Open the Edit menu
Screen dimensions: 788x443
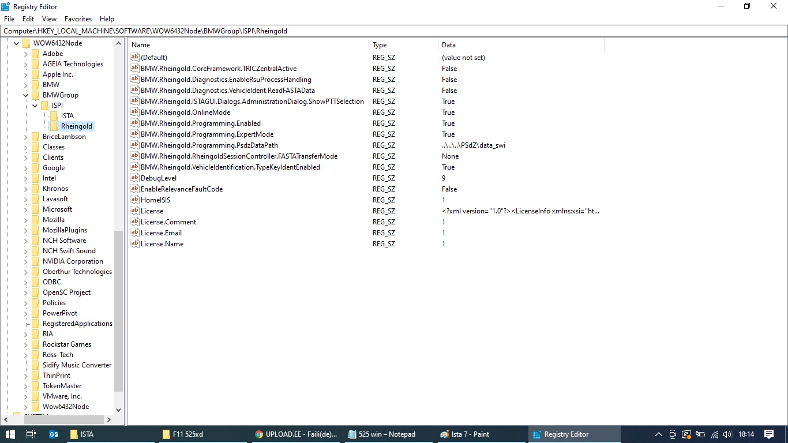[28, 19]
